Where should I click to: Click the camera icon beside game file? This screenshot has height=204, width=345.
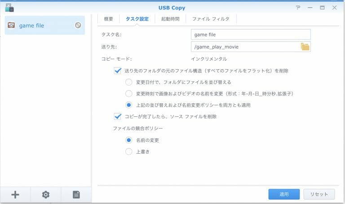coord(11,25)
